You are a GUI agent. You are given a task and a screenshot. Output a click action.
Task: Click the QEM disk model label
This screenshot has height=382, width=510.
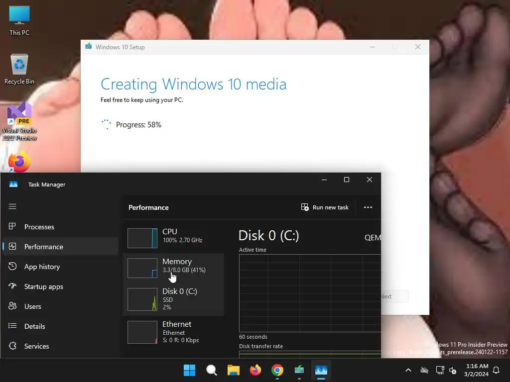point(373,237)
